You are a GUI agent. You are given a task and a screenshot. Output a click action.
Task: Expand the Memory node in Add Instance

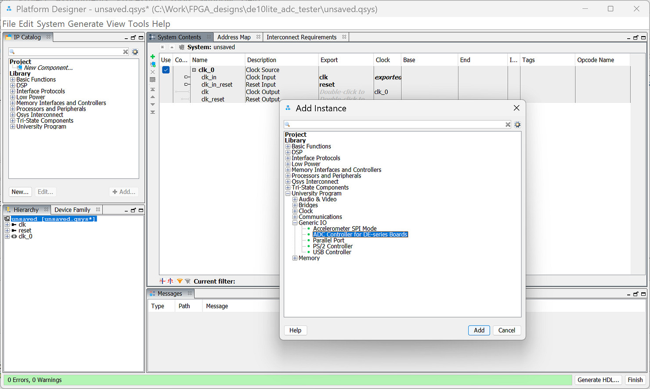pyautogui.click(x=295, y=258)
